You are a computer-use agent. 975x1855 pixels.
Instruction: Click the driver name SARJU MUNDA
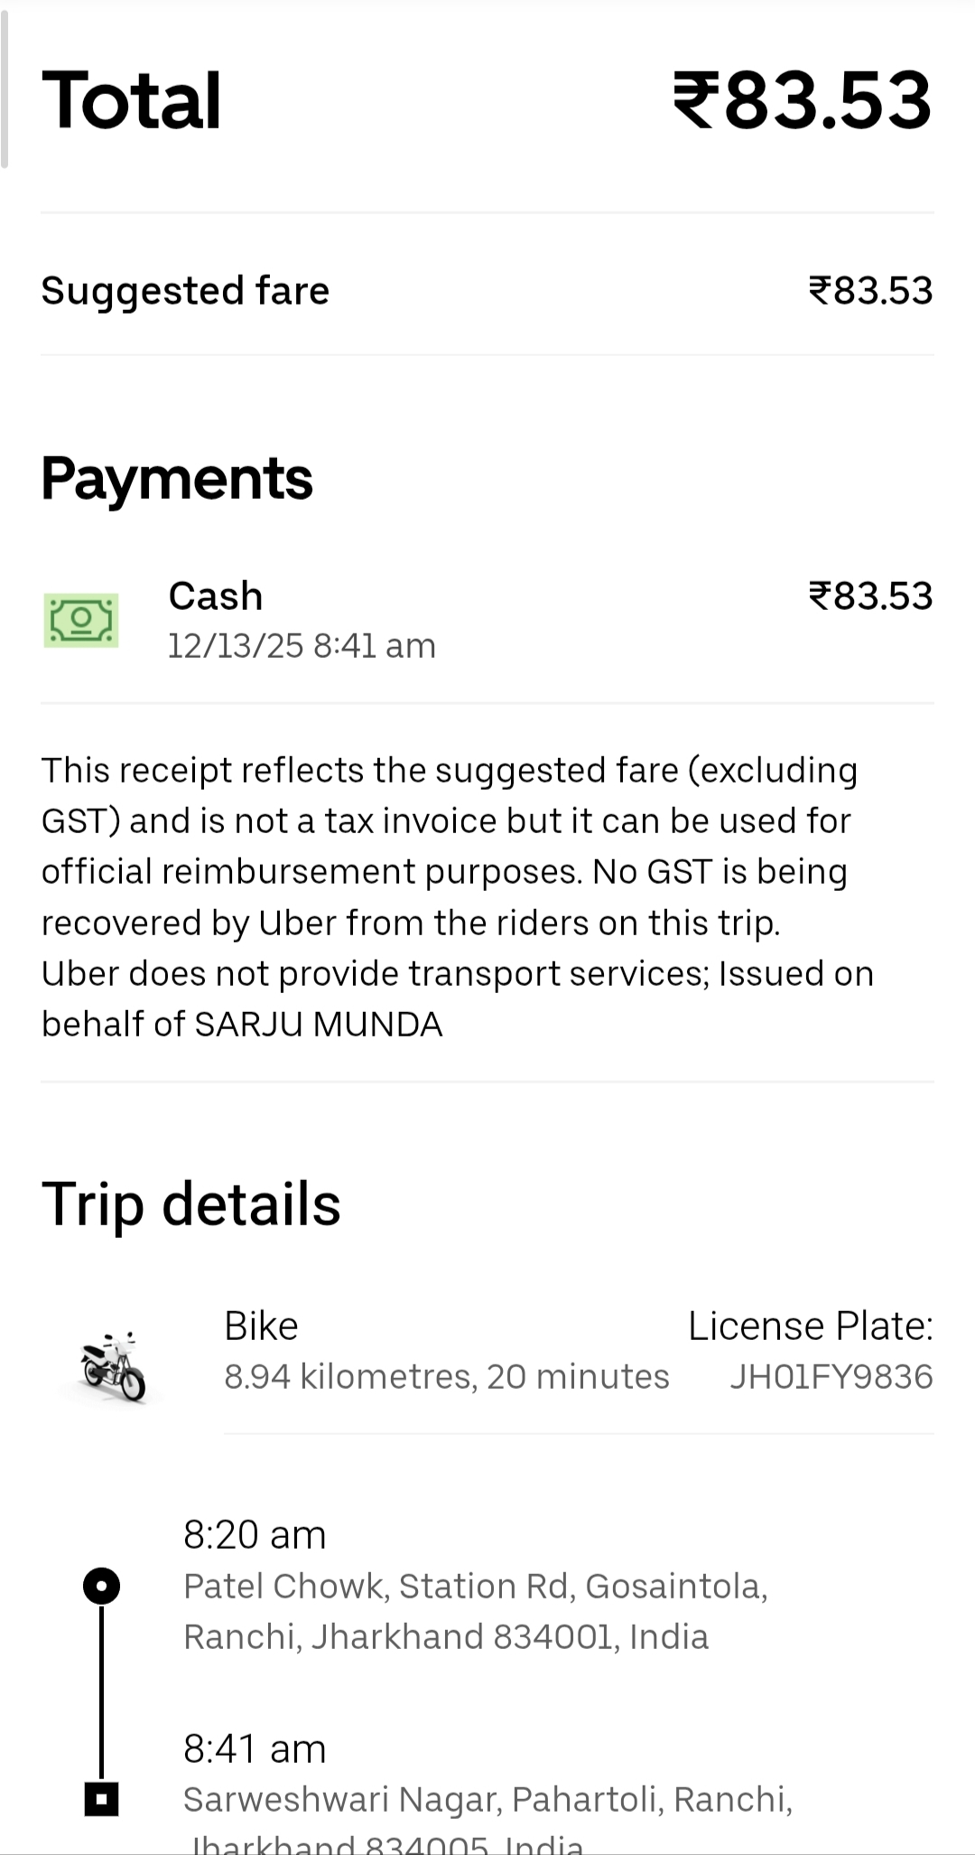[x=319, y=1024]
